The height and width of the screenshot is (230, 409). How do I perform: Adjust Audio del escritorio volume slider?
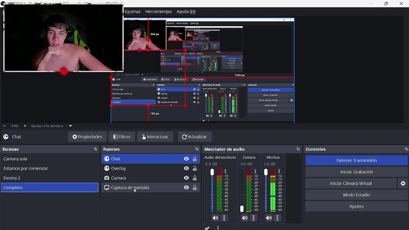click(212, 172)
